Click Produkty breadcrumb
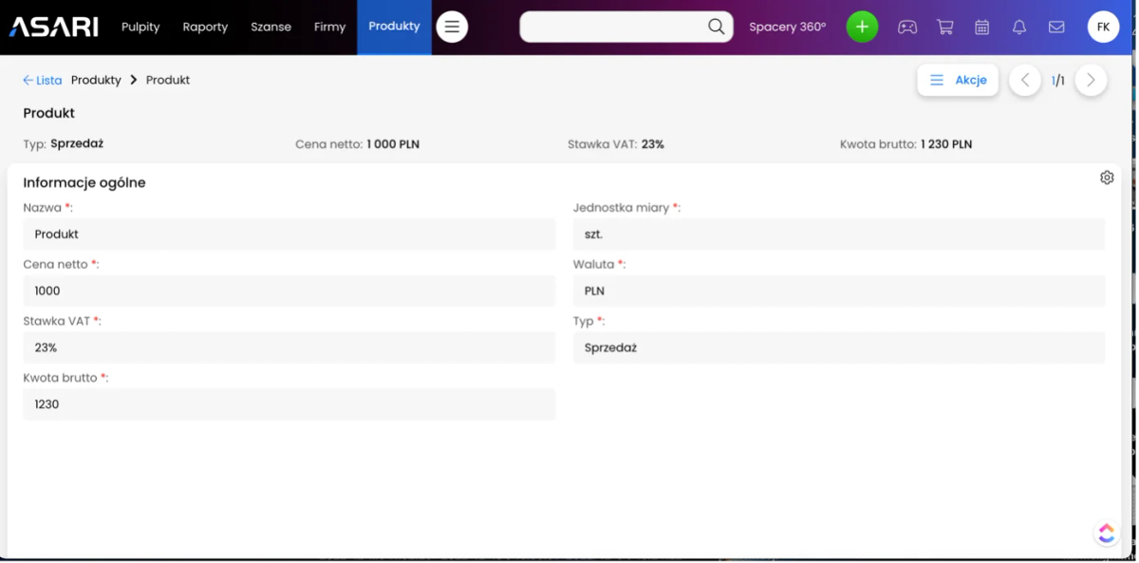Image resolution: width=1139 pixels, height=563 pixels. click(96, 81)
